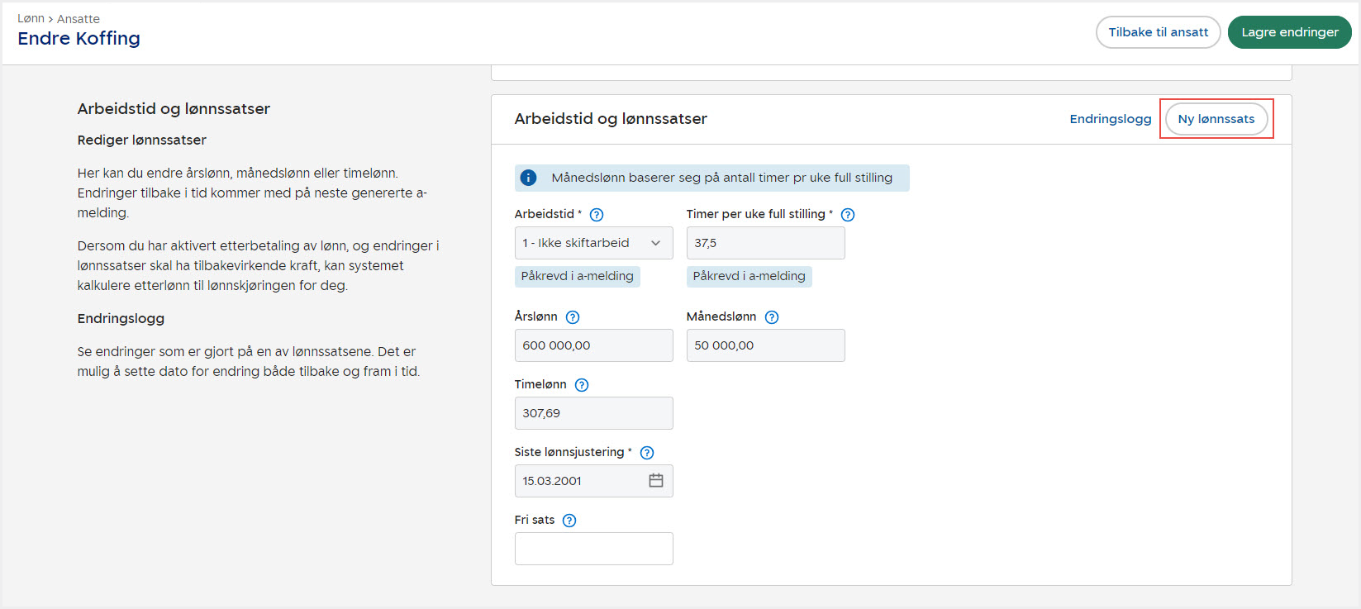Go to Ansatte via breadcrumb
This screenshot has width=1361, height=609.
coord(79,19)
